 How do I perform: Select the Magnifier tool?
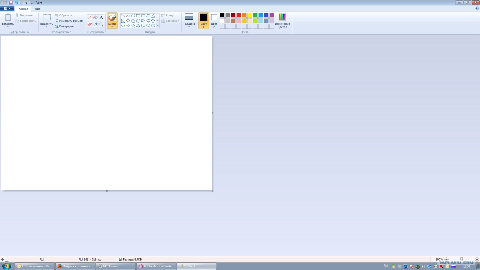point(101,24)
